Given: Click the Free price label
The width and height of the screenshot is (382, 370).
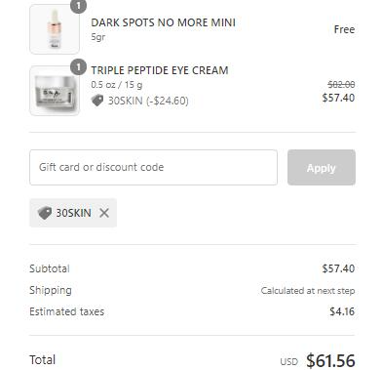Looking at the screenshot, I should coord(344,29).
